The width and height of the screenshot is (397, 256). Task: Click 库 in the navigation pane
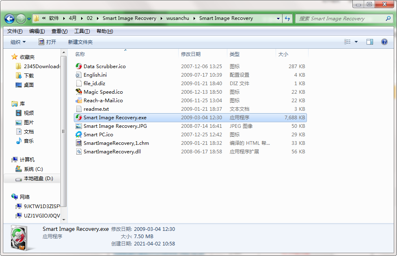(x=22, y=104)
